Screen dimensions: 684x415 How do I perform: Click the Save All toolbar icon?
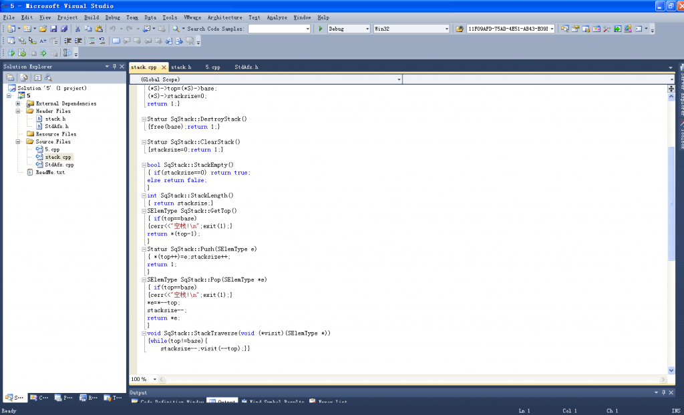(64, 29)
